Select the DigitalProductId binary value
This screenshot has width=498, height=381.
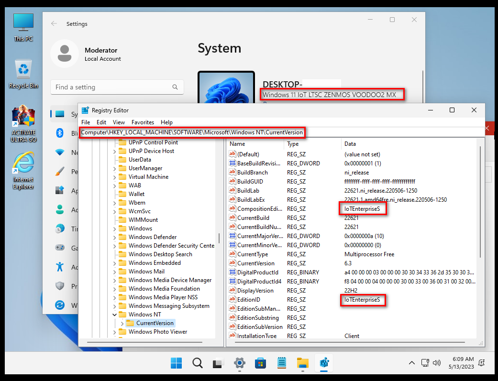tap(257, 272)
